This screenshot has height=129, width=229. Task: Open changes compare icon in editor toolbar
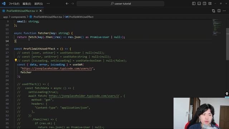pyautogui.click(x=214, y=11)
